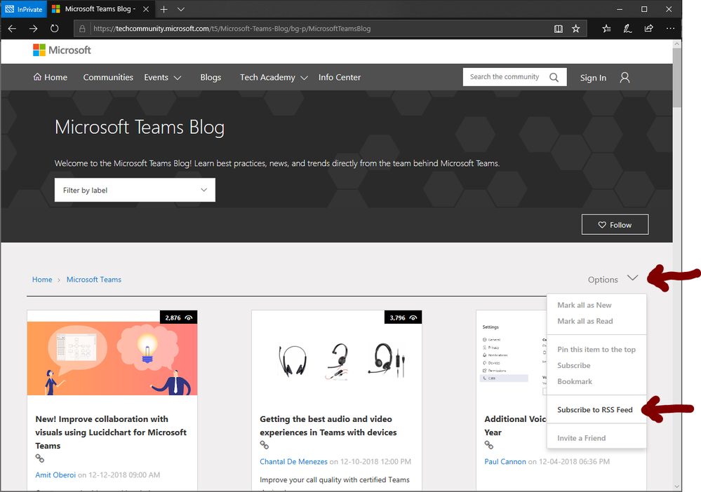Open author Amit Oberoi's profile
The width and height of the screenshot is (701, 492).
pos(55,475)
